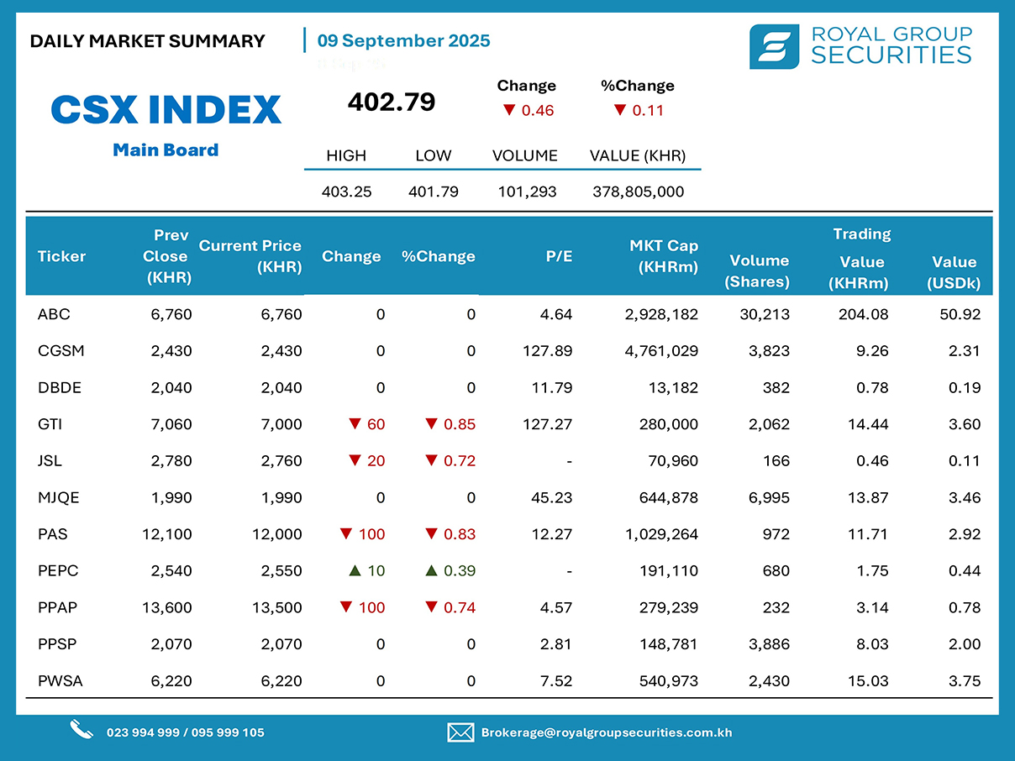
Task: Click the phone number 023 994 999
Action: click(x=143, y=732)
